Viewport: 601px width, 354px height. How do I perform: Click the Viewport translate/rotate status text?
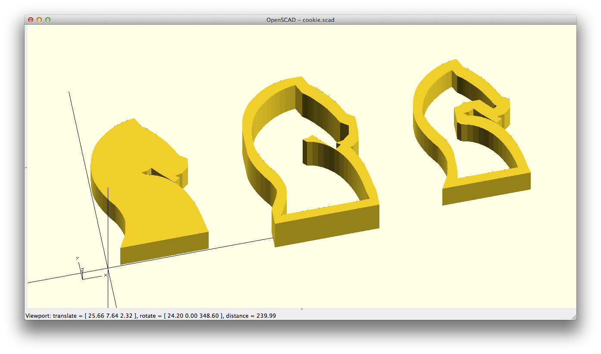(151, 316)
